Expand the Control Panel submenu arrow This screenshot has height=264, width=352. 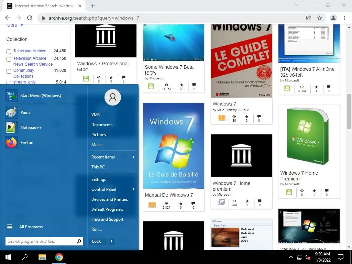tap(134, 189)
